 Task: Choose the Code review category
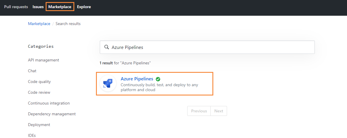point(39,93)
